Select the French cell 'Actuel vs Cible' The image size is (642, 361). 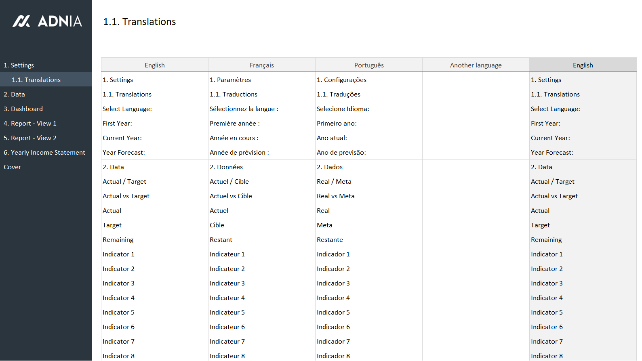coord(231,196)
